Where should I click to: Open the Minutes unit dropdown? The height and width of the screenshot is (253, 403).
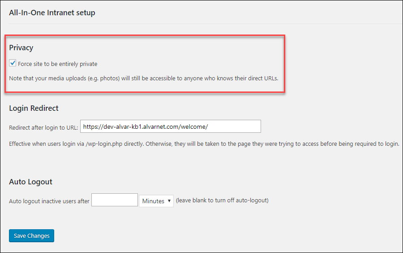[x=156, y=201]
